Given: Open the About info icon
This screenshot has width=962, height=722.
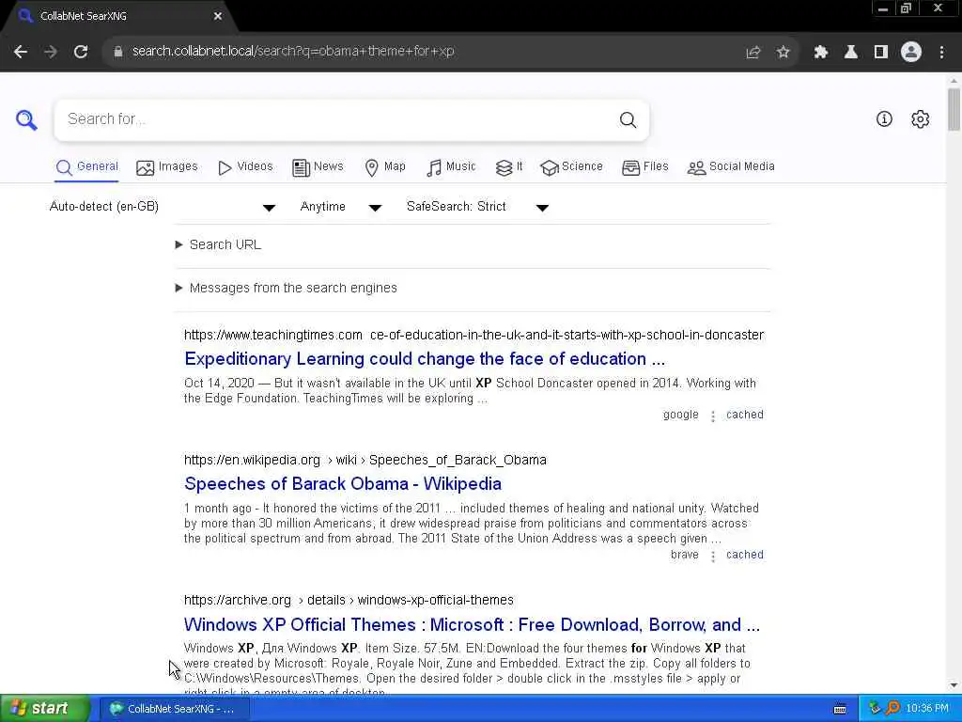Looking at the screenshot, I should point(884,119).
